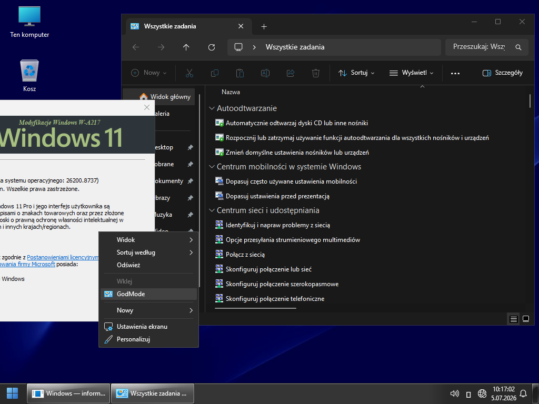Select GodMode in context menu
Viewport: 539px width, 404px height.
coord(149,294)
